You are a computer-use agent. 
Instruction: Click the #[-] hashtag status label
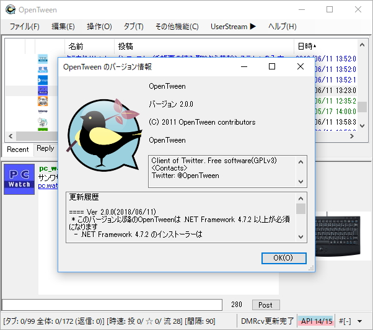(x=344, y=321)
